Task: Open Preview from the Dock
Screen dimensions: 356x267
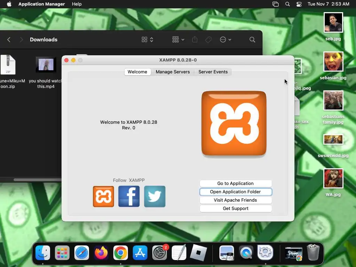Action: (x=227, y=253)
